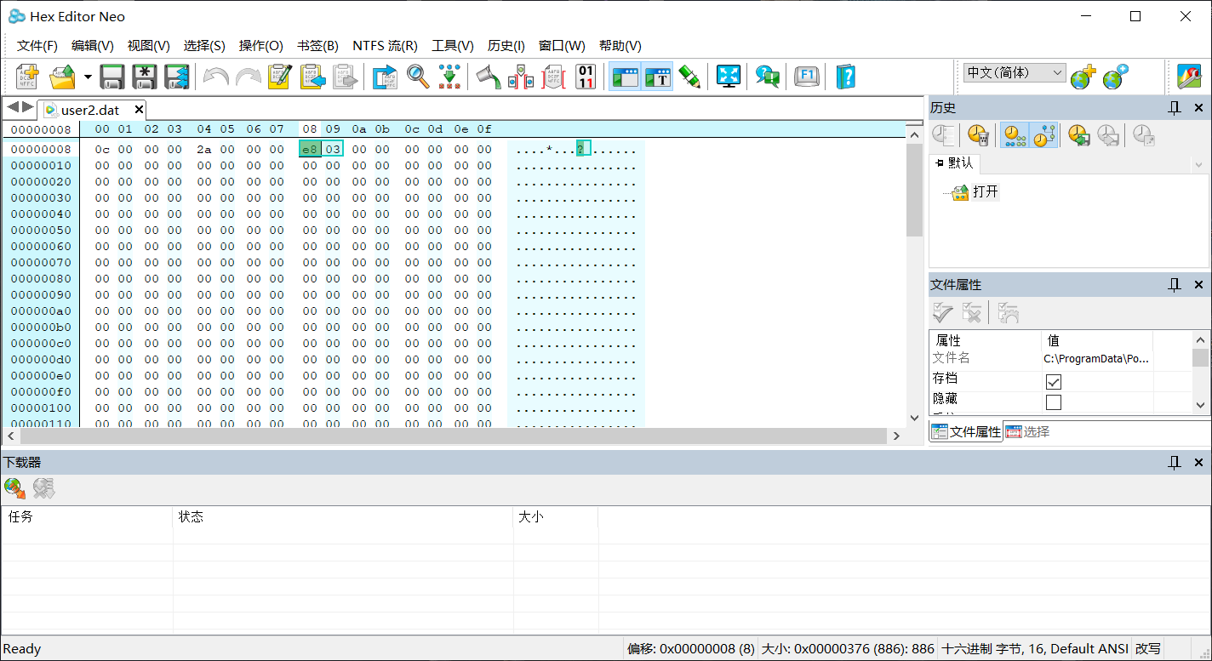The image size is (1212, 661).
Task: Select hex byte e8 at offset 08
Action: point(310,149)
